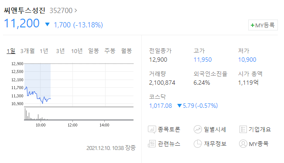Viewport: 284px width, 163px height.
Task: Open the 관련뉴스 news icon
Action: (152, 144)
